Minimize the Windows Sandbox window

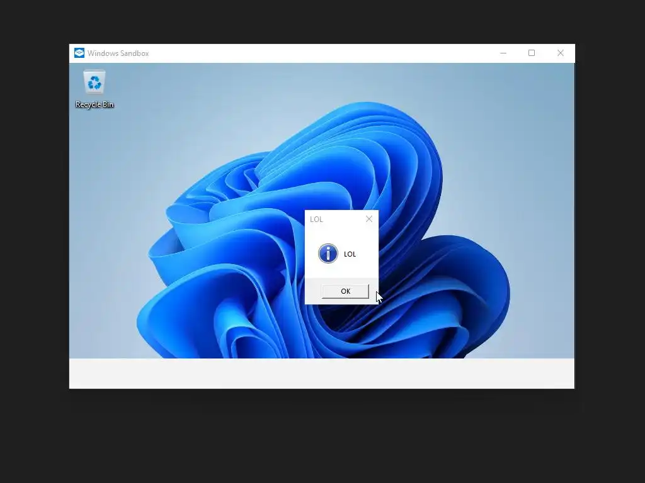pyautogui.click(x=503, y=53)
